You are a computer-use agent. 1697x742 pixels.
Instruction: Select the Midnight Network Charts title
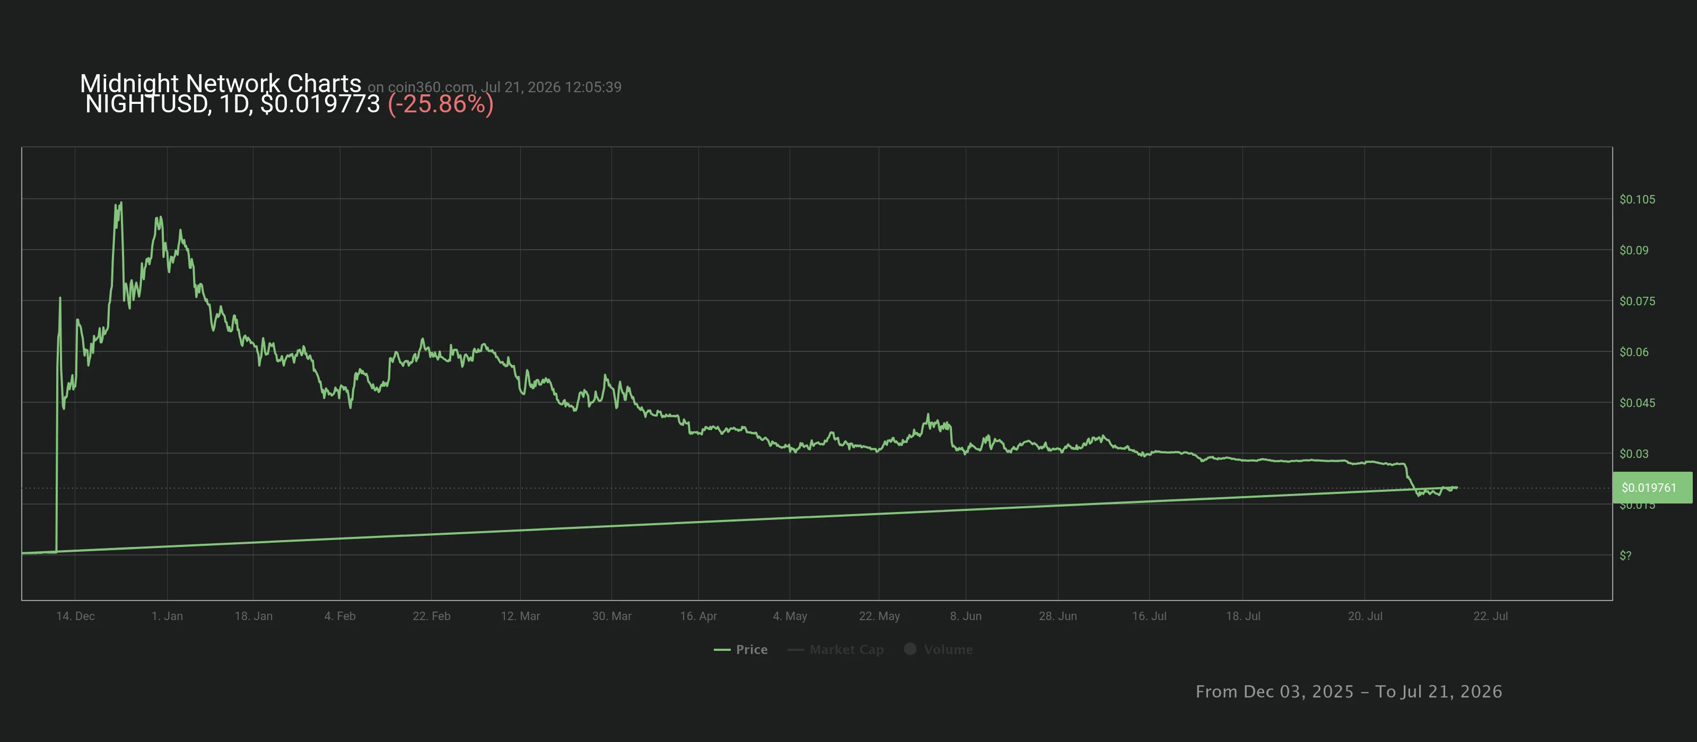point(221,83)
